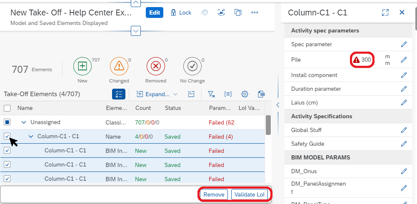Click Failed (4) parameter status cell
417x204 pixels.
pyautogui.click(x=221, y=137)
